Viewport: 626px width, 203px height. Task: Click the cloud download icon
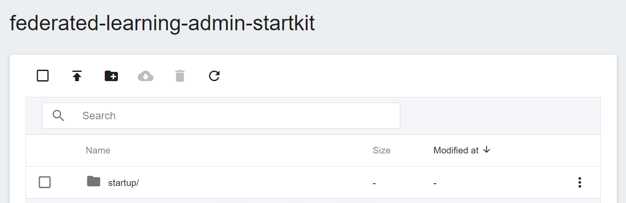coord(146,76)
